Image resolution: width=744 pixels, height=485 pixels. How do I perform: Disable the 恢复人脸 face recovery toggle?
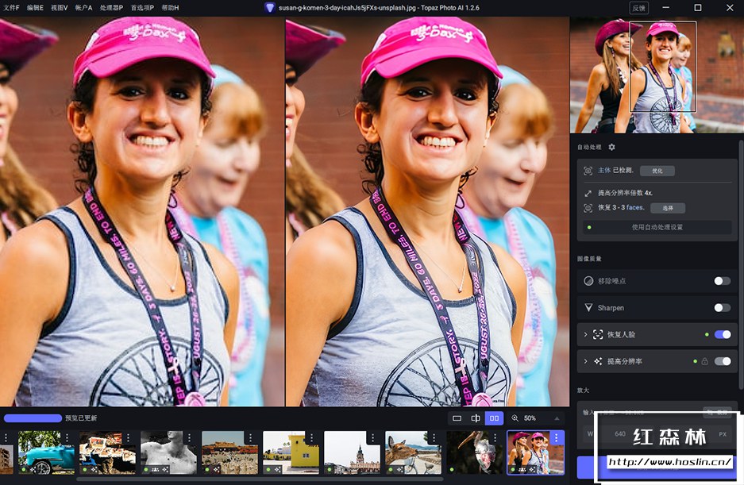coord(723,334)
